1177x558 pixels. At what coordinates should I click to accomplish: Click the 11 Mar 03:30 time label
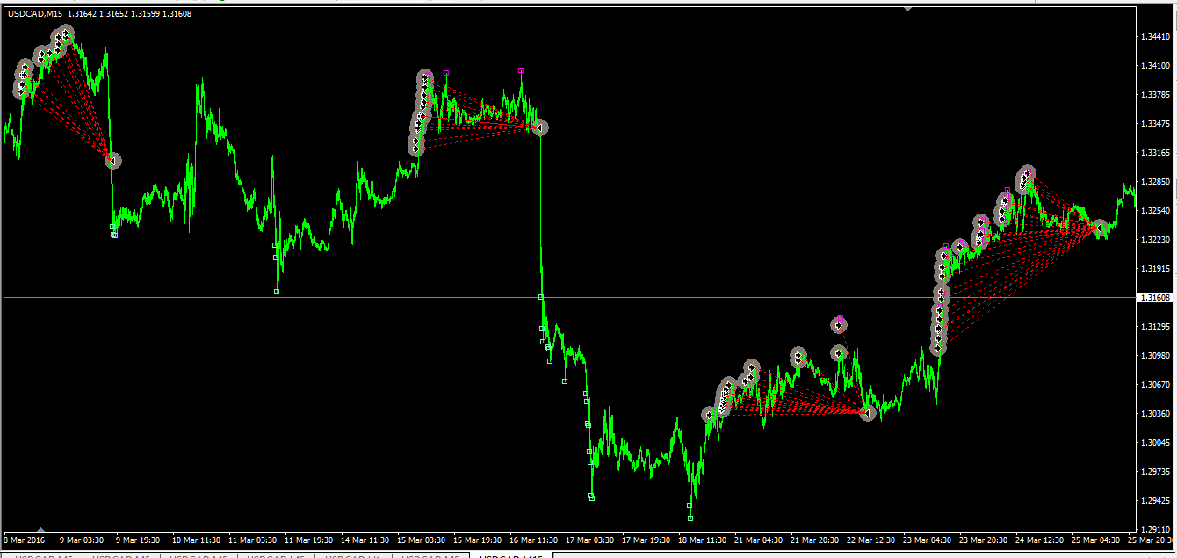pyautogui.click(x=253, y=540)
